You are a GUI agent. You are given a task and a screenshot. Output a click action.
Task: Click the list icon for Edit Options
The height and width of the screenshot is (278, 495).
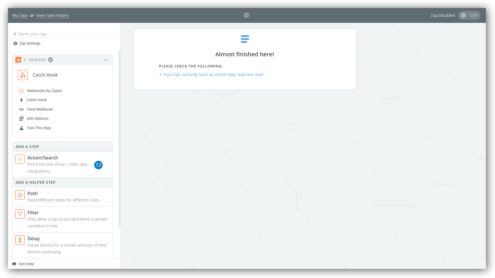[x=21, y=119]
